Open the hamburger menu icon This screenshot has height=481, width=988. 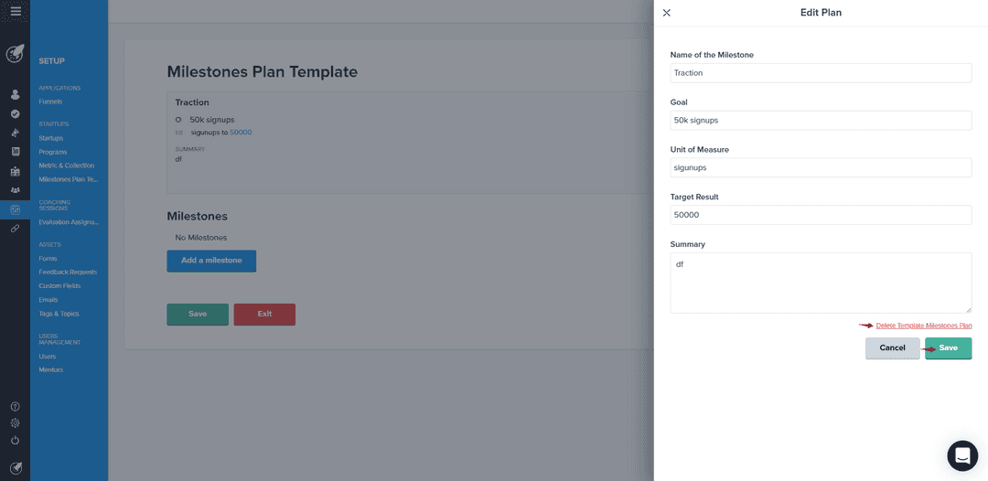click(x=16, y=11)
